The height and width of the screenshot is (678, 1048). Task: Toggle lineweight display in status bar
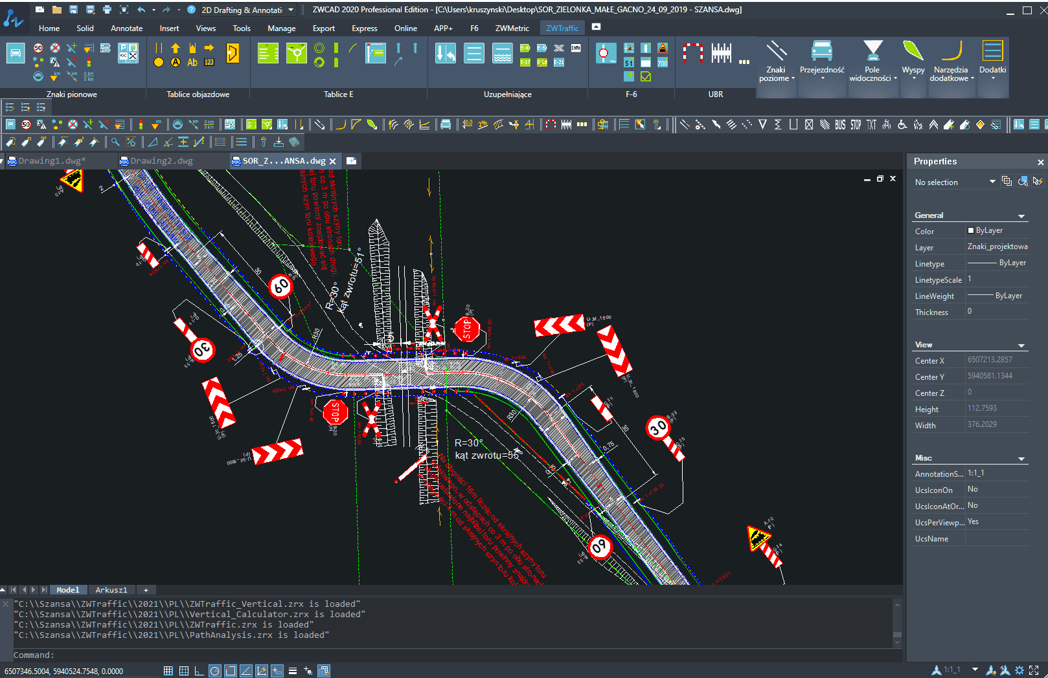[293, 671]
